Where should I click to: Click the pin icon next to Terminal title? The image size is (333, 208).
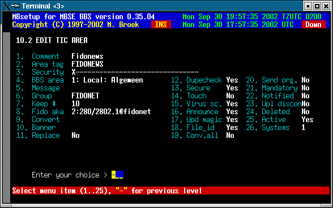[x=15, y=6]
